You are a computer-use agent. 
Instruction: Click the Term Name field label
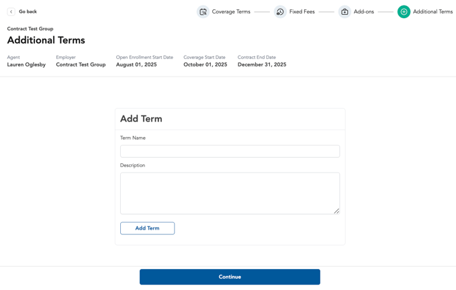(133, 138)
